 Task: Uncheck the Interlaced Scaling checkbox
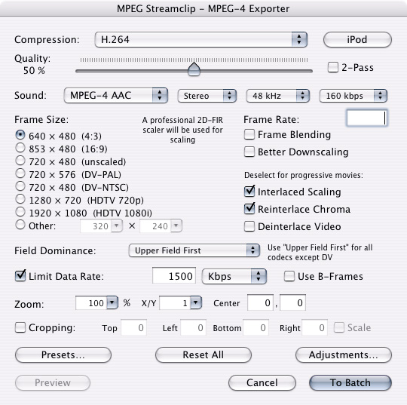click(x=249, y=192)
